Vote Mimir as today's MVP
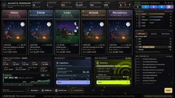Viewport: 175px width, 98px height. tap(154, 47)
